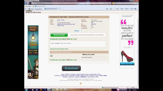The image size is (163, 91).
Task: Open the Page menu
Action: [122, 9]
